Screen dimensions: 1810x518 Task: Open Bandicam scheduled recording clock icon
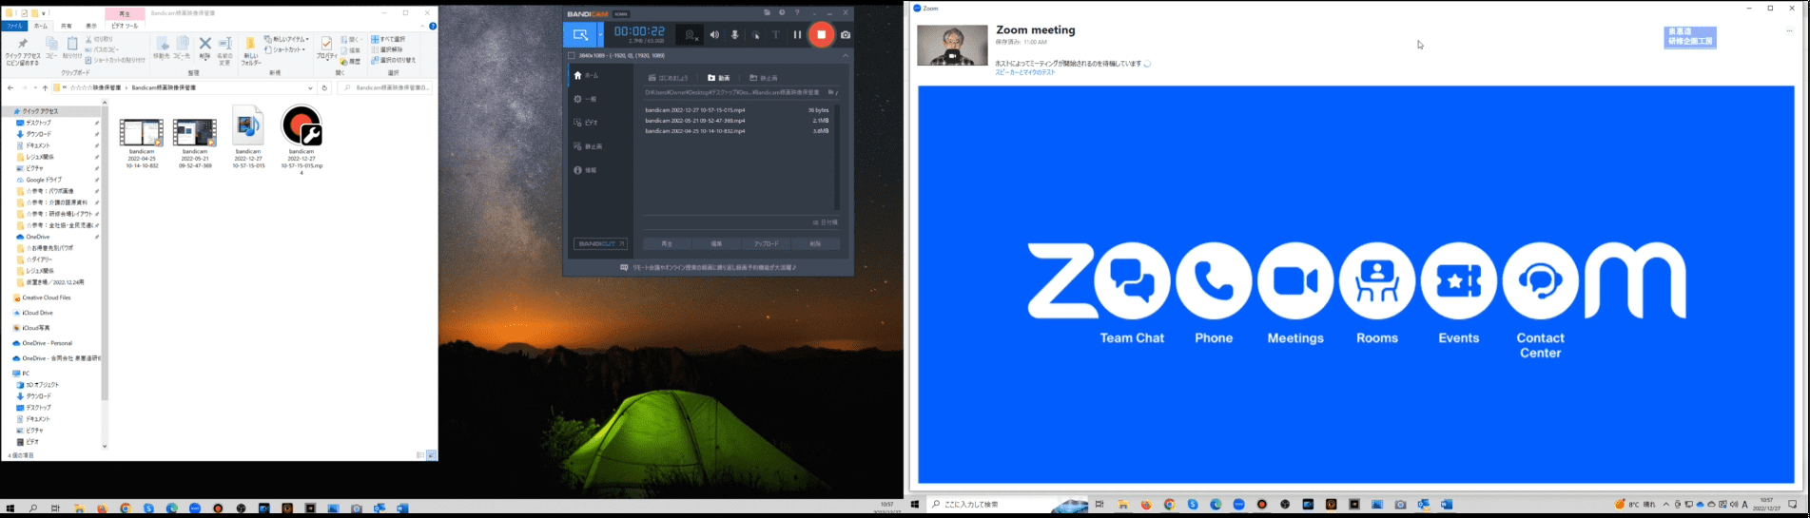(x=782, y=13)
